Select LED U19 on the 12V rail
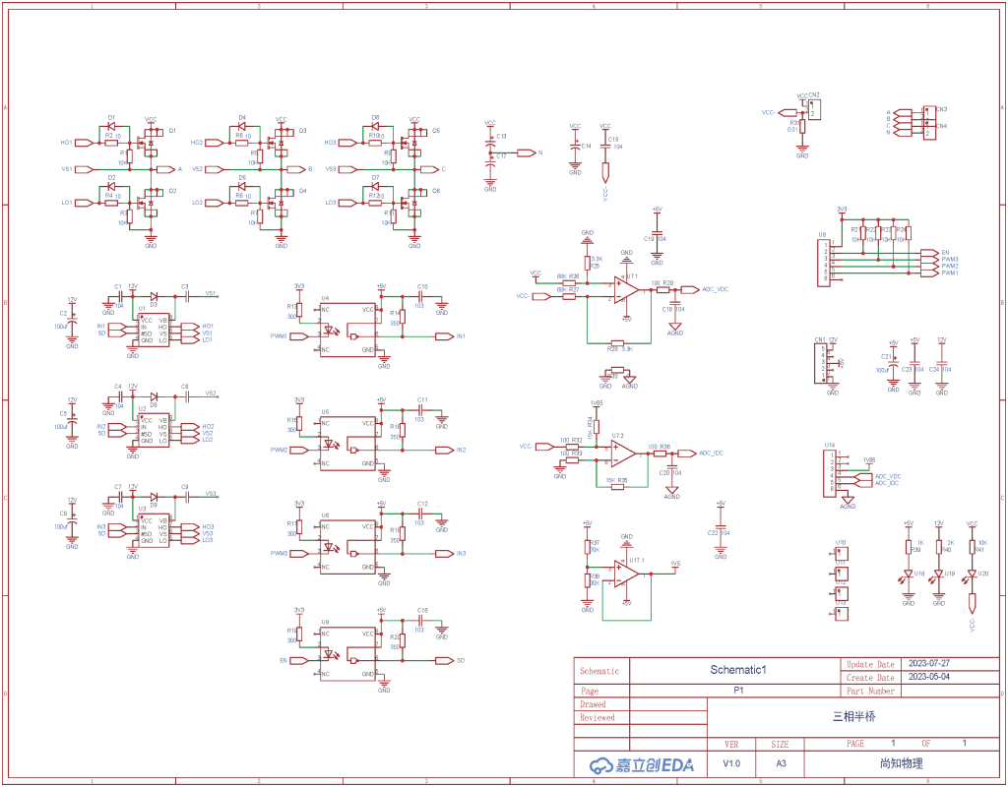The height and width of the screenshot is (787, 1008). coord(938,574)
